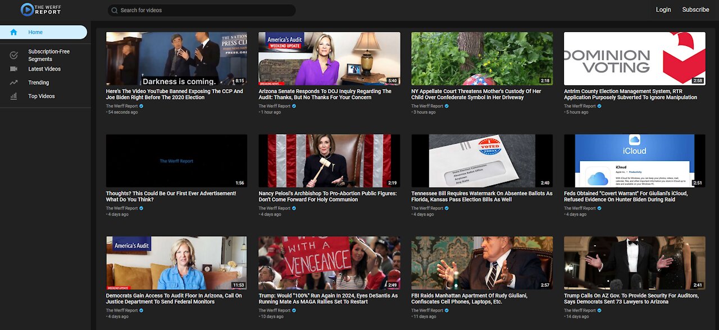Click '54 seconds ago' timestamp text
The image size is (719, 330).
pos(123,112)
